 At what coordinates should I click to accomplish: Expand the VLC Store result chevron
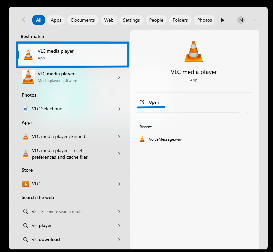[119, 184]
